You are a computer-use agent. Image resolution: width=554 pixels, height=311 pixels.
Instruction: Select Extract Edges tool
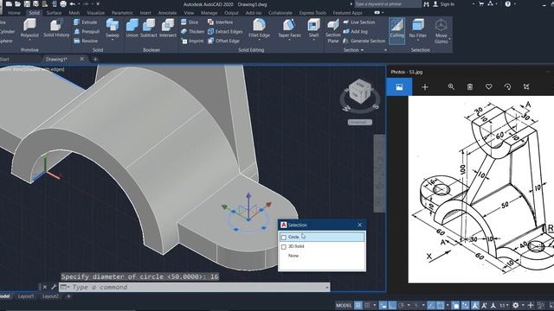(x=225, y=31)
